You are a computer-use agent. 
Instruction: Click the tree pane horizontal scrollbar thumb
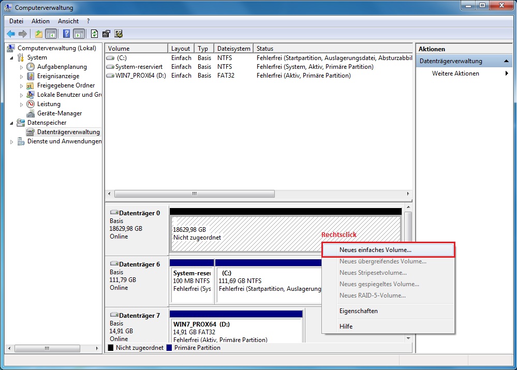[47, 348]
